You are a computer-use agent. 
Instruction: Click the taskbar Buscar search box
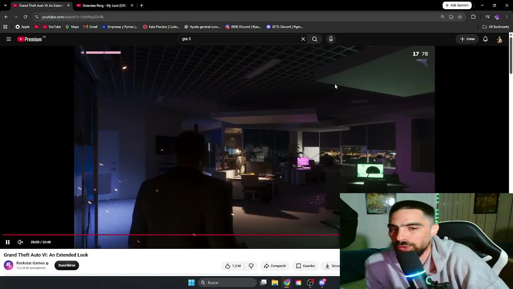point(227,283)
